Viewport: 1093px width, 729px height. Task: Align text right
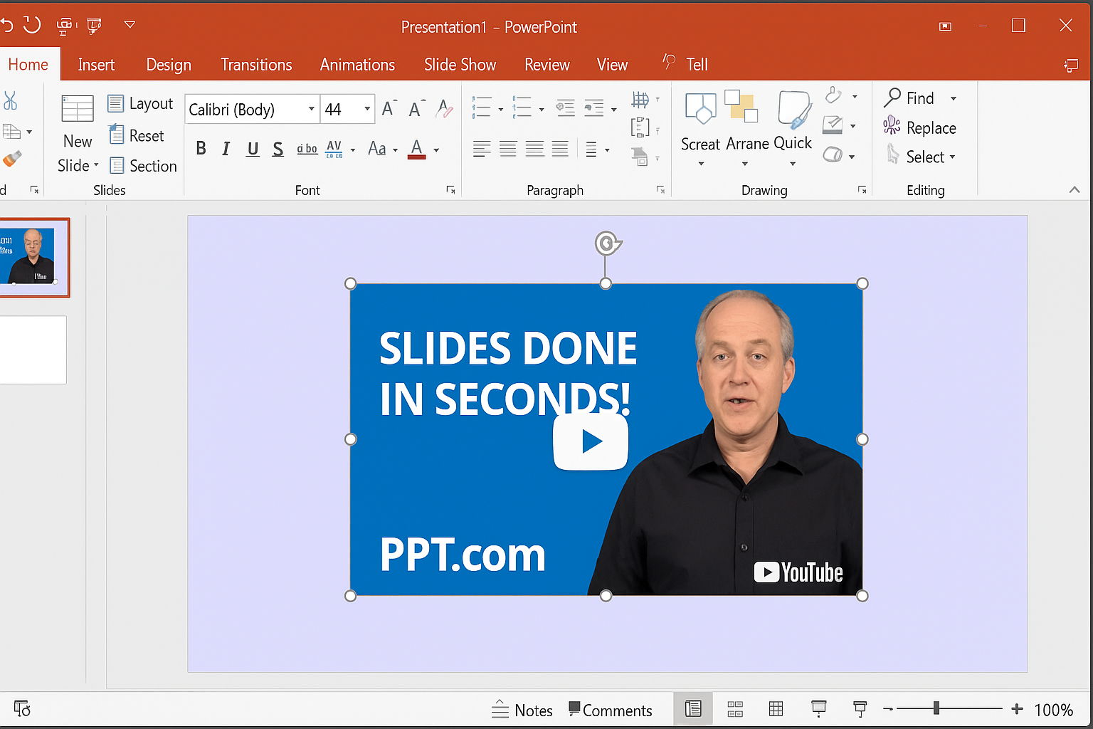(534, 149)
